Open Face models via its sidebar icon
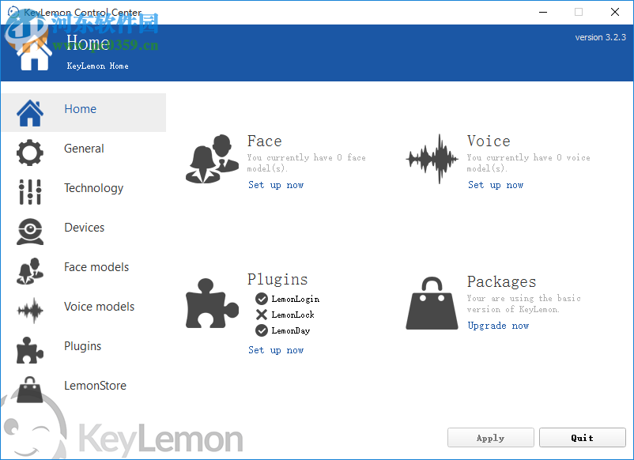The width and height of the screenshot is (634, 460). click(29, 270)
